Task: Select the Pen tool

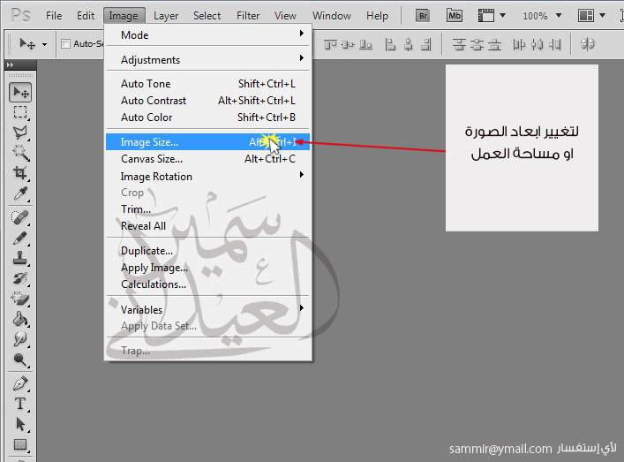Action: click(20, 384)
